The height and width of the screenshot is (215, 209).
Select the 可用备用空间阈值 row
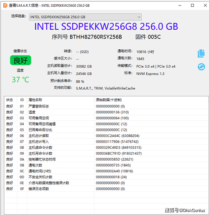(106, 124)
